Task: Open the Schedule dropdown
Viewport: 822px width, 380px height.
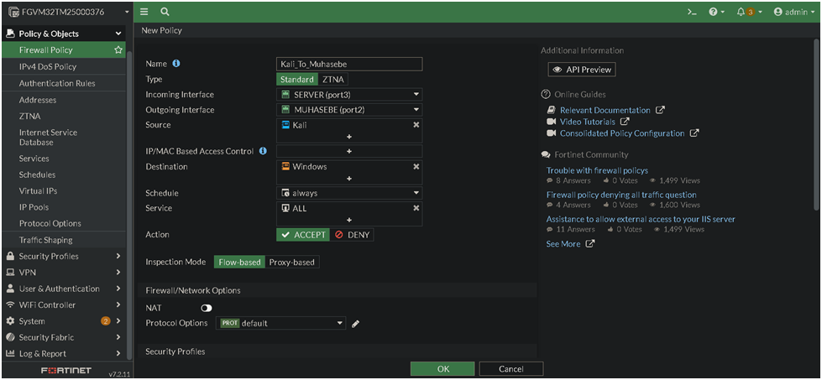Action: click(x=349, y=193)
